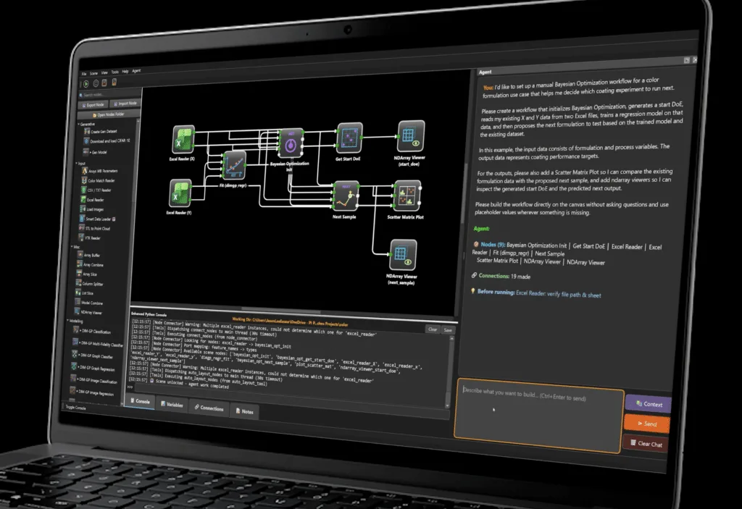Click the Import Node button
742x509 pixels.
[x=125, y=103]
